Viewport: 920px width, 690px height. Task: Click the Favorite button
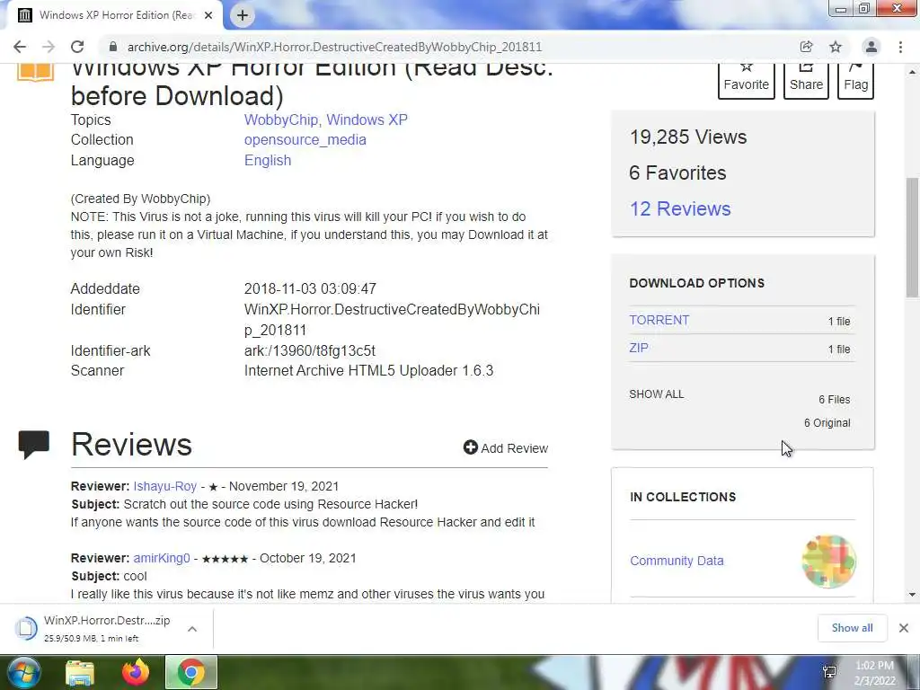[747, 81]
